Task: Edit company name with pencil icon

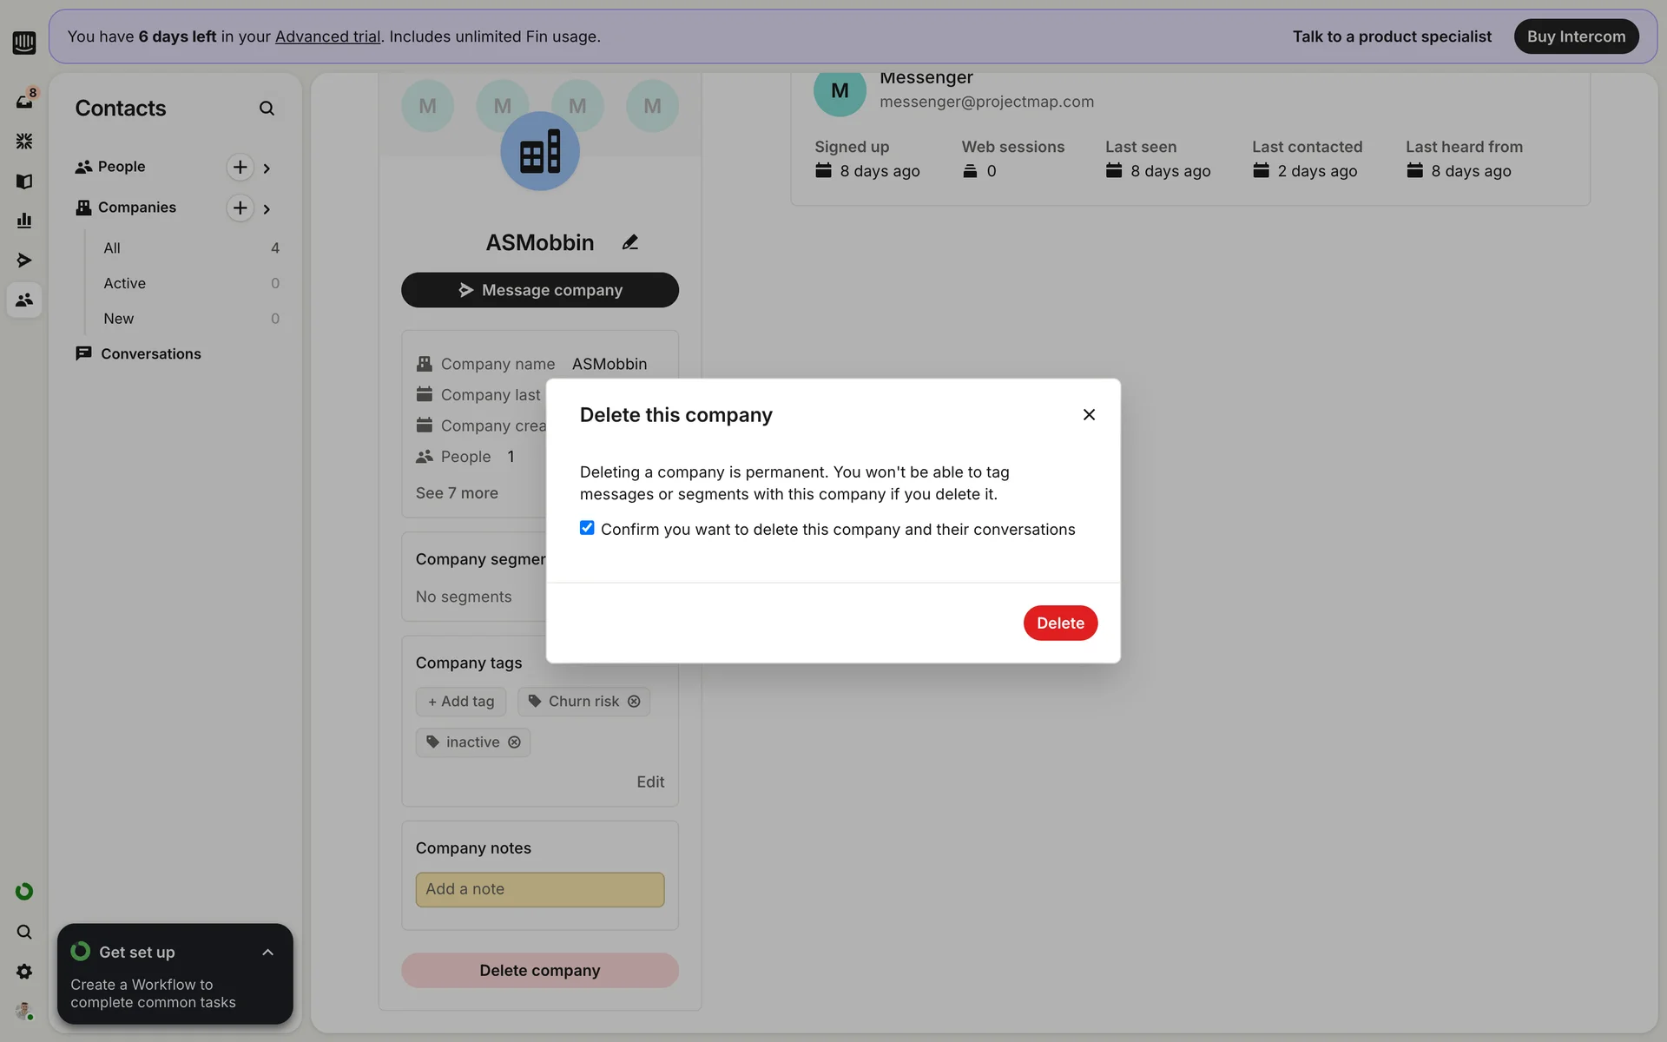Action: pos(630,242)
